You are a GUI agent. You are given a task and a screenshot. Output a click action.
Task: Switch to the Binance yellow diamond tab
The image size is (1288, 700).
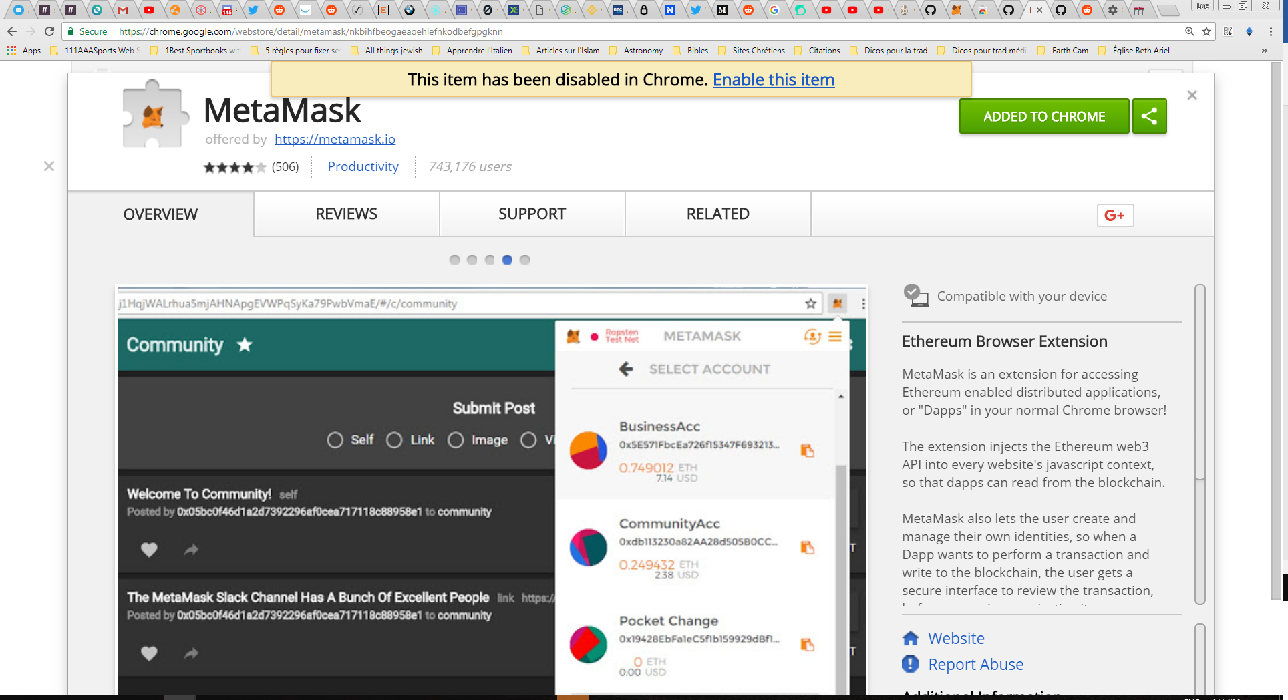click(x=592, y=9)
